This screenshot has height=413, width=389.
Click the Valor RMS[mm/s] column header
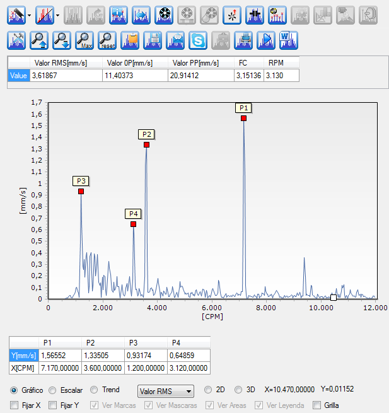[66, 63]
